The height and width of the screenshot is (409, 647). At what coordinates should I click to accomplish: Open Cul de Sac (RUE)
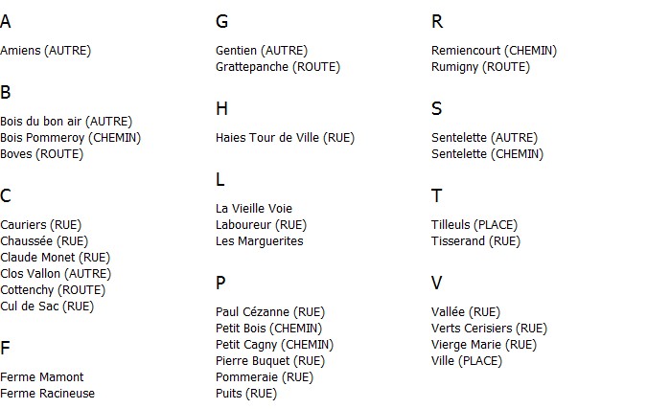coord(47,307)
